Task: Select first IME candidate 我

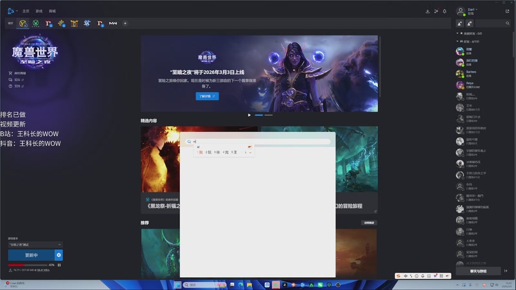Action: 200,153
